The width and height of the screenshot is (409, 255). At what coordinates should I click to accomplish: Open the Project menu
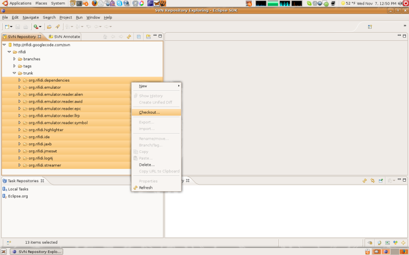[66, 17]
